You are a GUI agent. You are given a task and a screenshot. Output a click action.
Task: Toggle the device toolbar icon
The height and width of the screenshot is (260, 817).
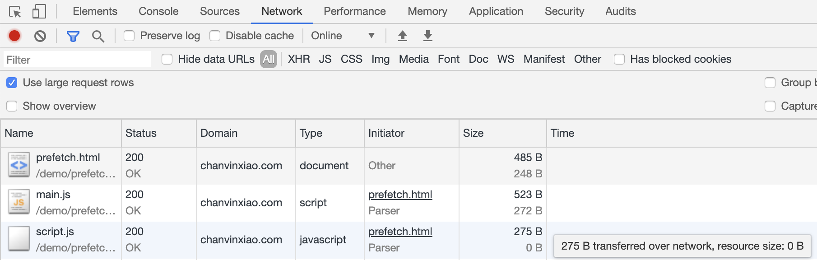click(39, 12)
